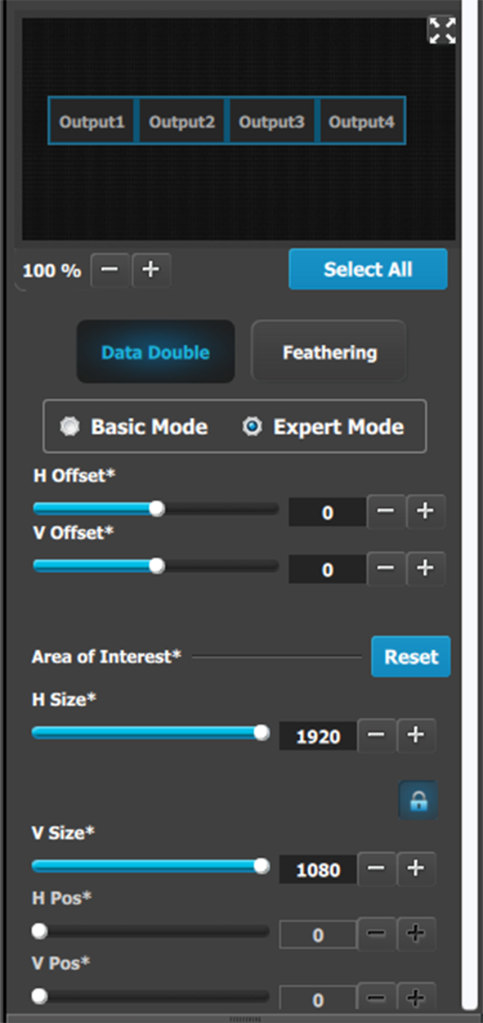Select Output3 in the preview
483x1023 pixels.
(x=271, y=122)
